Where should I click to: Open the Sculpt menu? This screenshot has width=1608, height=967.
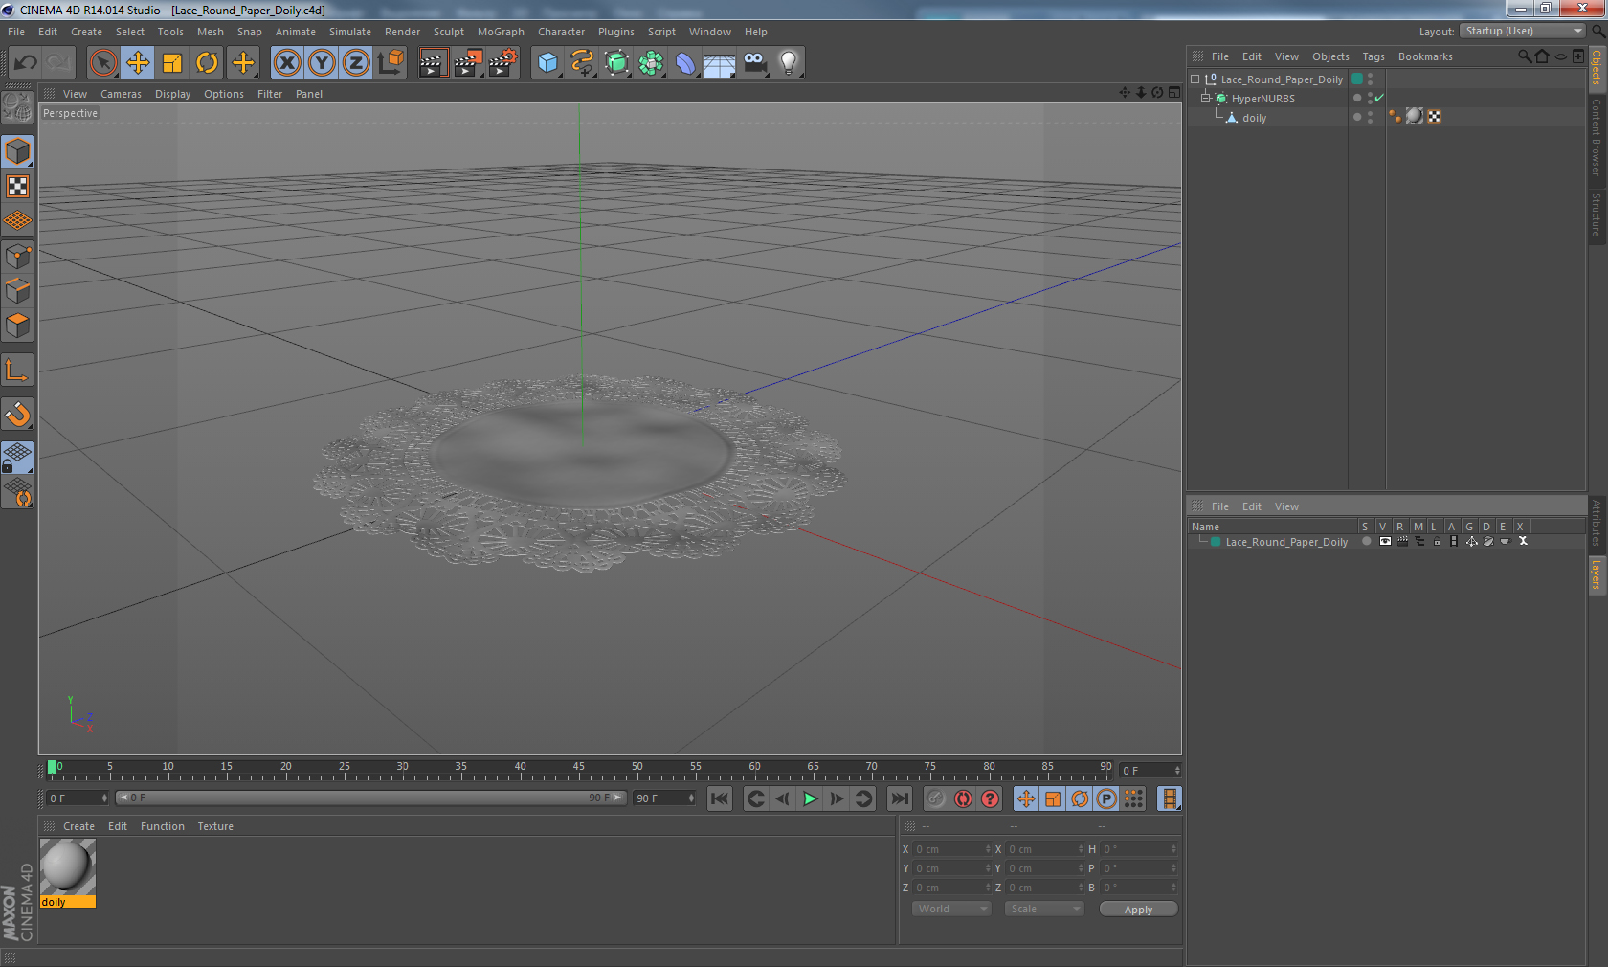click(448, 32)
